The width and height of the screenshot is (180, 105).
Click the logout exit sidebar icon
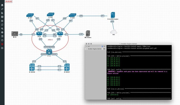[2, 48]
